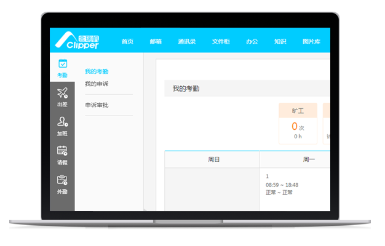This screenshot has height=246, width=385.
Task: Open the 办公 menu item
Action: [x=252, y=41]
